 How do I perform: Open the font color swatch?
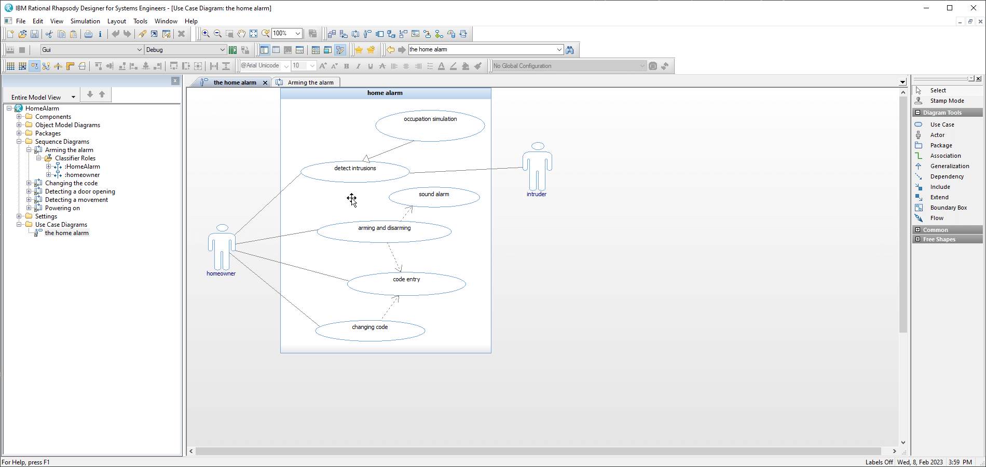pos(441,66)
